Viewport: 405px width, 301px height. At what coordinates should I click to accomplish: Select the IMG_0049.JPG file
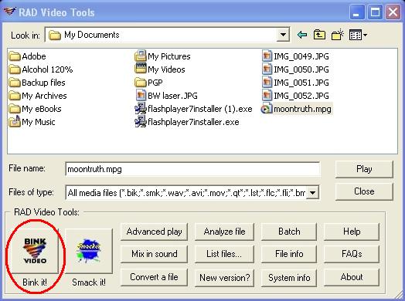click(x=295, y=56)
